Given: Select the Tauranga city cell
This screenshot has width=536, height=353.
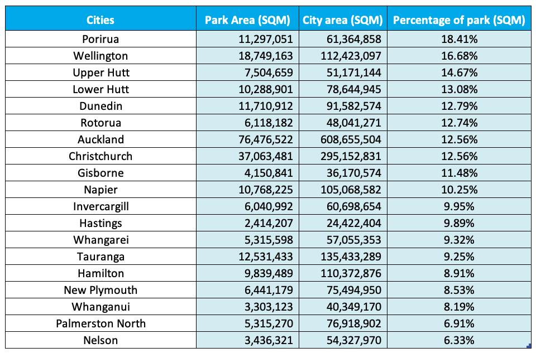Looking at the screenshot, I should (x=100, y=257).
